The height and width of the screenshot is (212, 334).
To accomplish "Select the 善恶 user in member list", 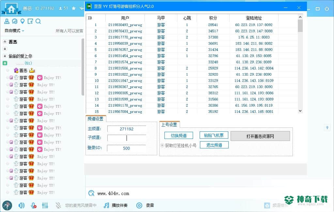I will [x=23, y=70].
